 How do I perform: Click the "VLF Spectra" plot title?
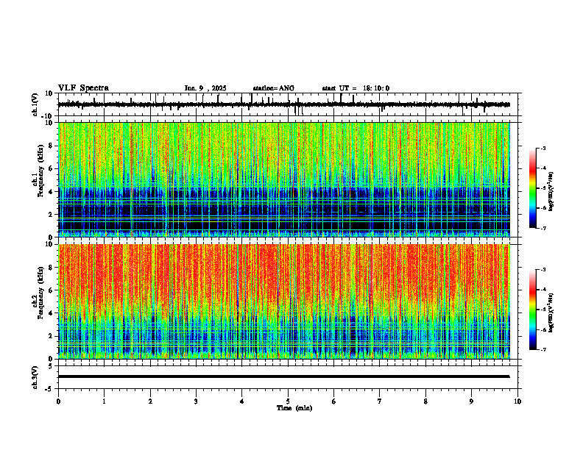tap(83, 88)
